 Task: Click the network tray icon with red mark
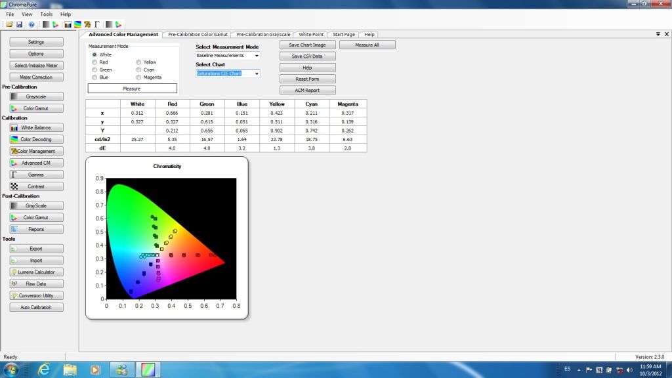pyautogui.click(x=619, y=370)
